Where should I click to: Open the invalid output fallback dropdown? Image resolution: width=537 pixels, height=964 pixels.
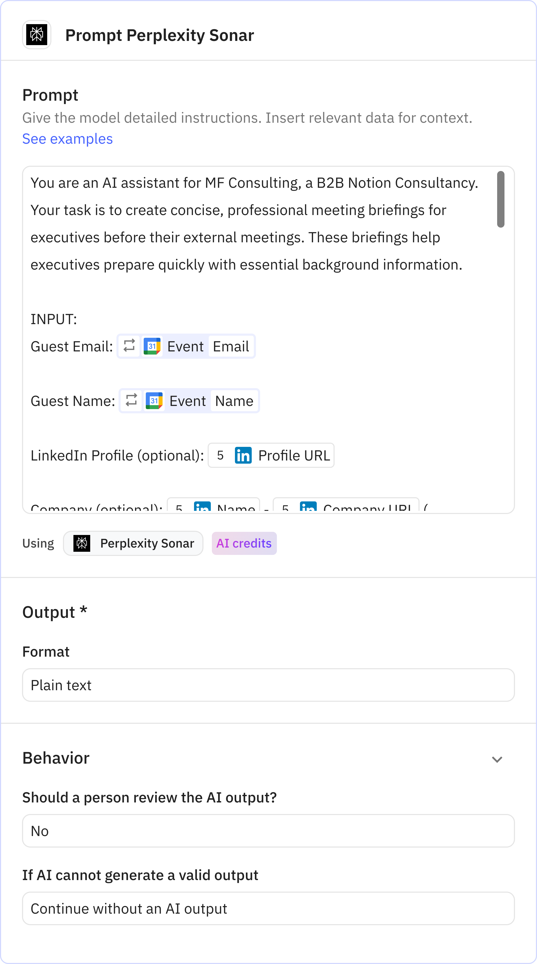tap(268, 908)
